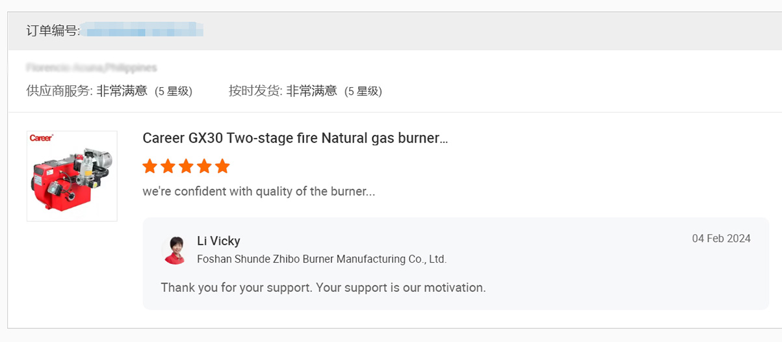The image size is (782, 342).
Task: Click the "Thank you for your support" reply
Action: tap(323, 287)
